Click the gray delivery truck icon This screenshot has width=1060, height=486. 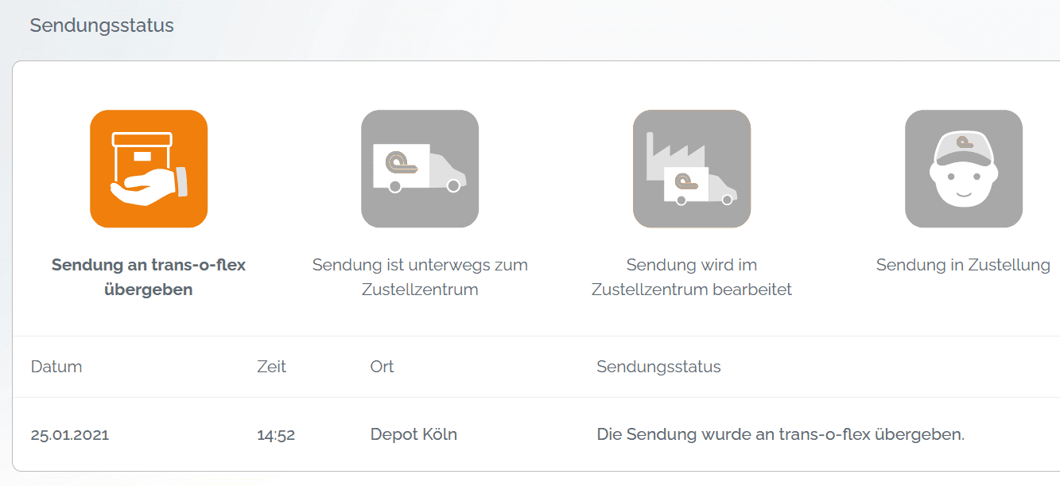pos(420,169)
